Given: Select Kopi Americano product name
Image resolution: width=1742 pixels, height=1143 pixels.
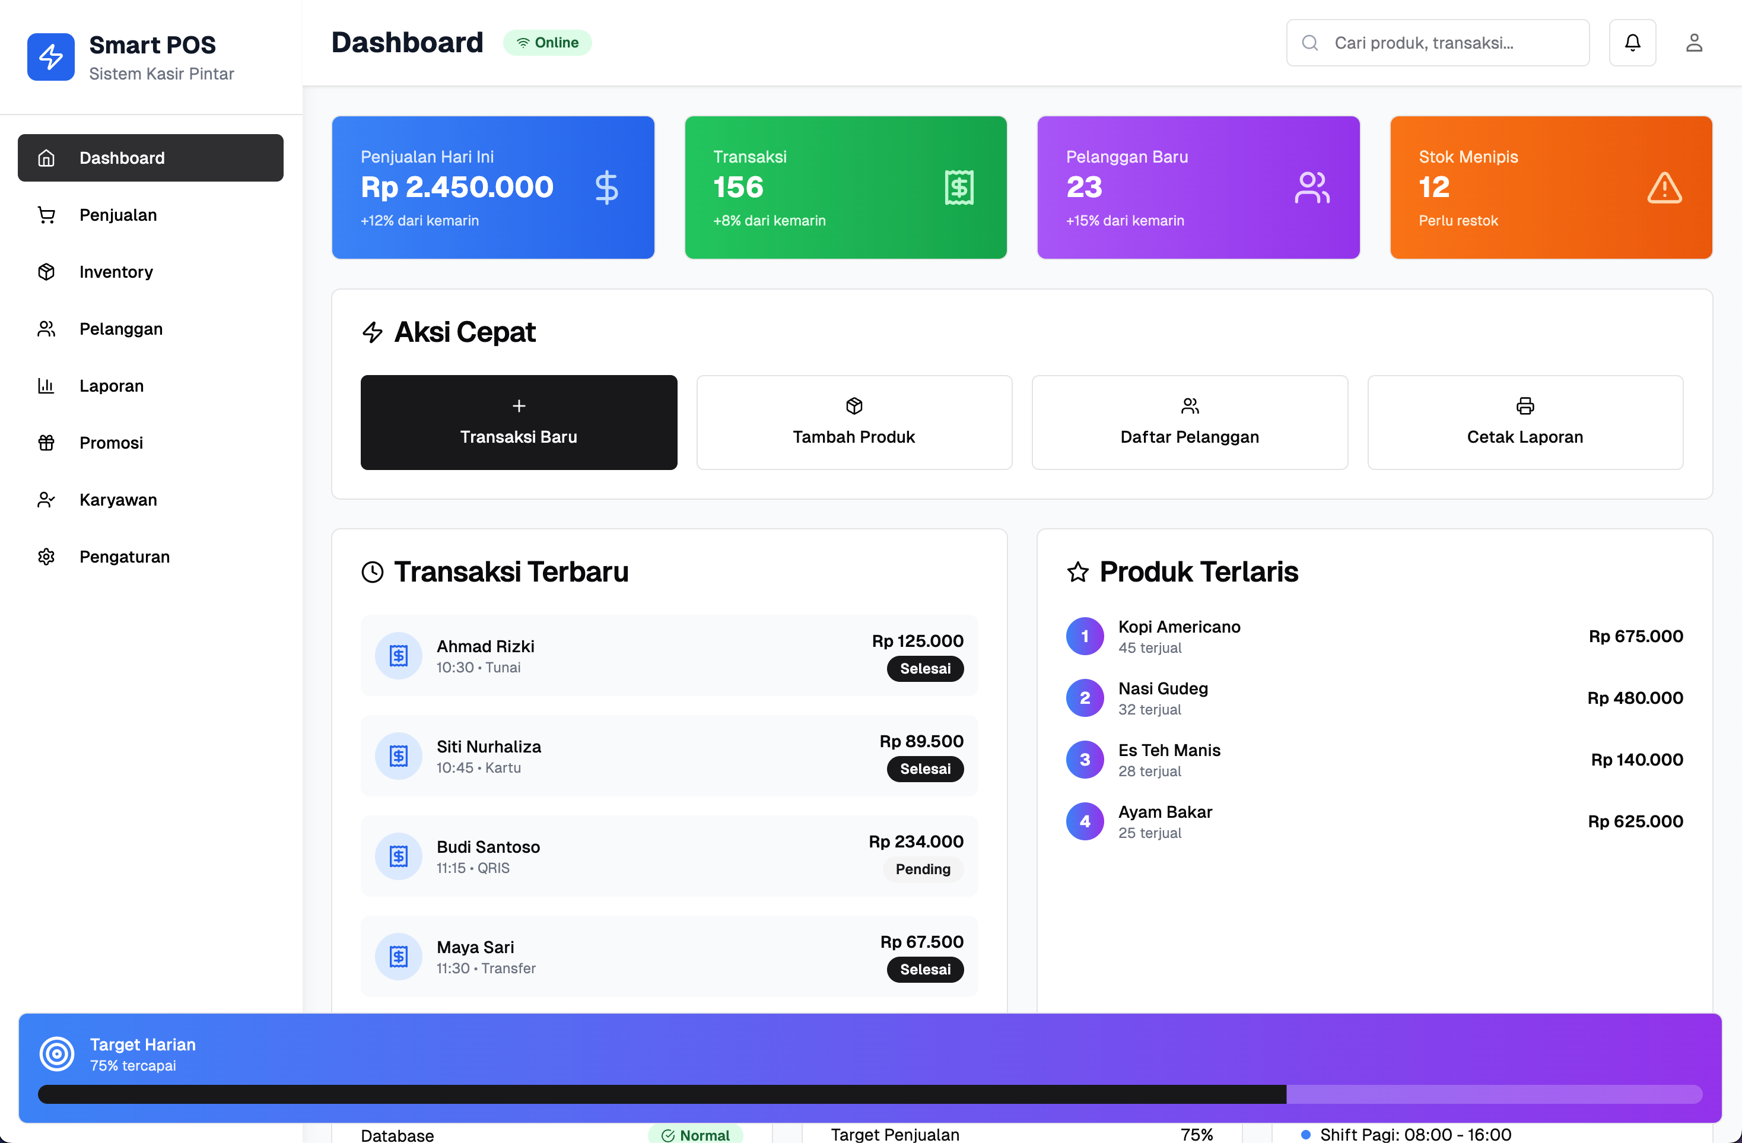Looking at the screenshot, I should (1179, 627).
